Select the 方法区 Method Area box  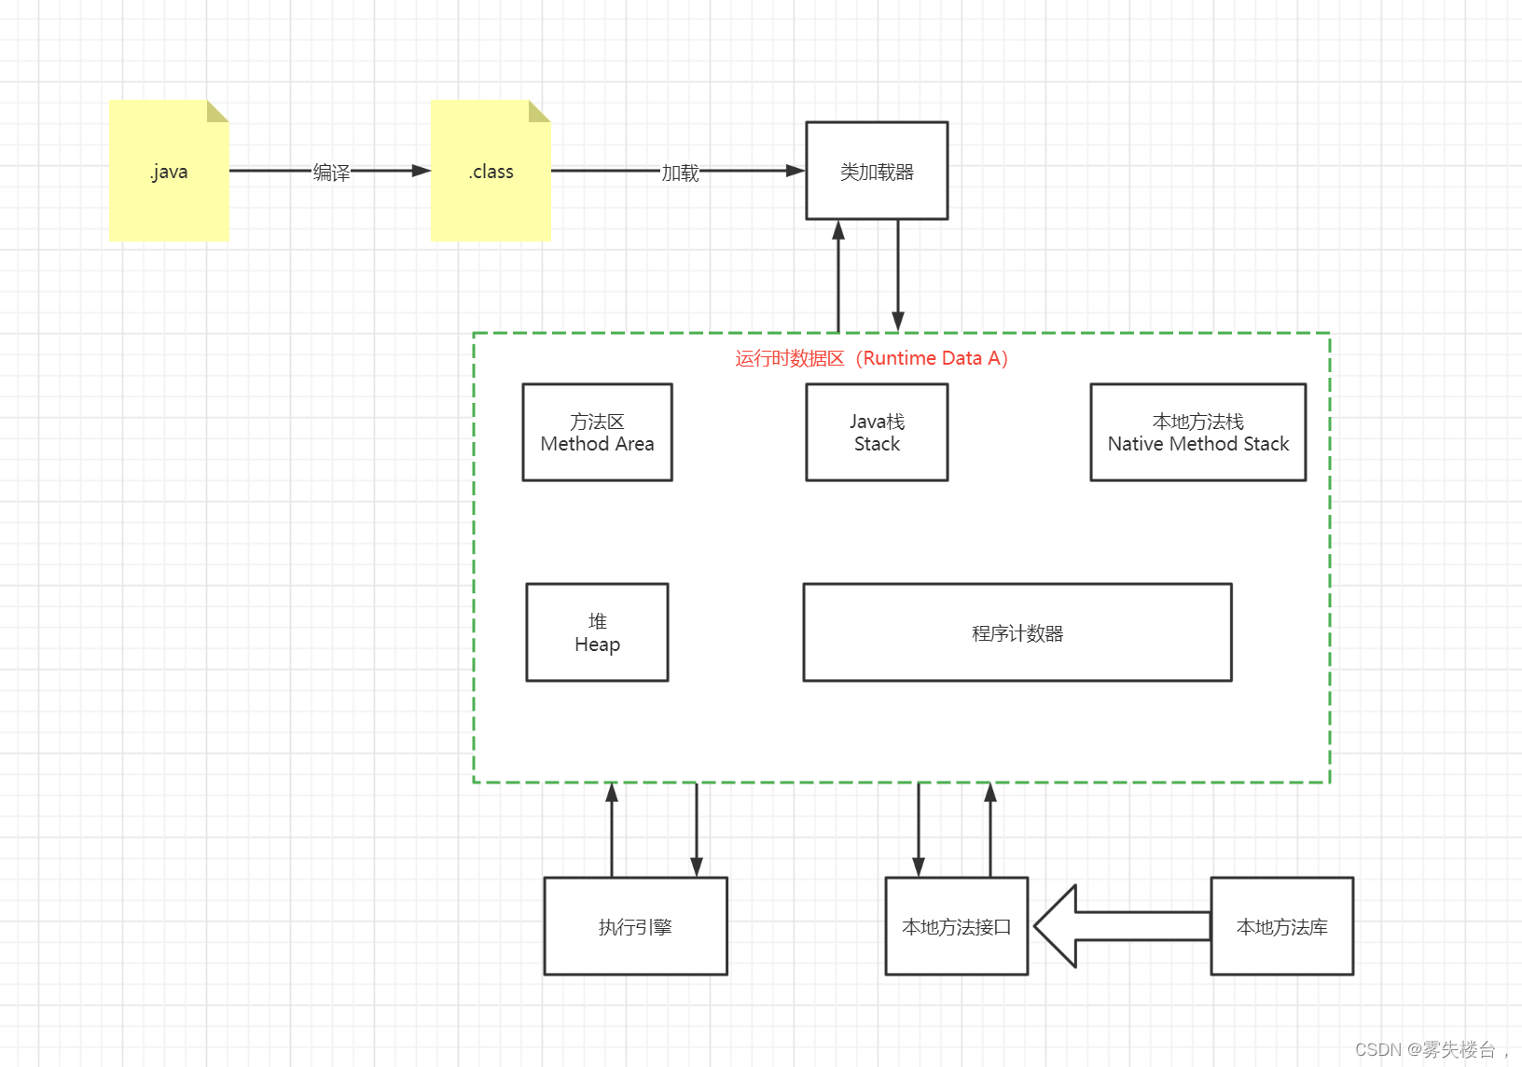click(597, 433)
